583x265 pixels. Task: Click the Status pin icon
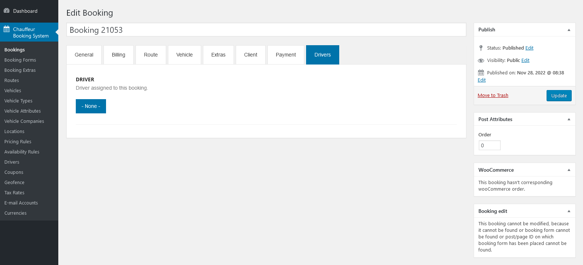click(x=481, y=48)
